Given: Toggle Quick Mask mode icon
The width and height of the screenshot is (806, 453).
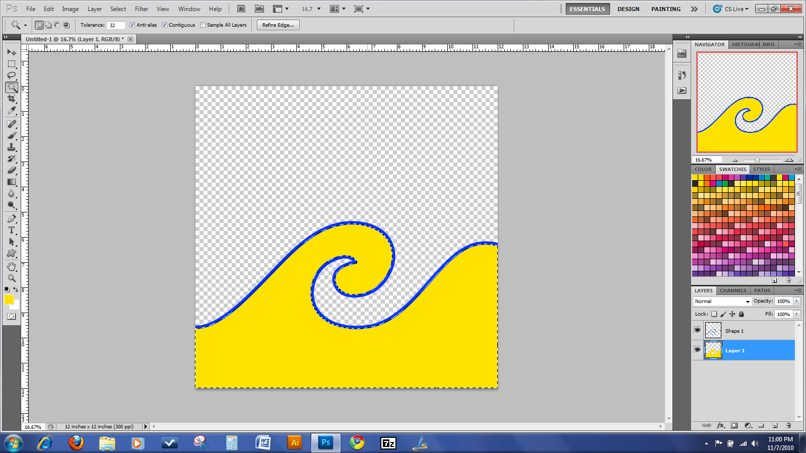Looking at the screenshot, I should [12, 317].
